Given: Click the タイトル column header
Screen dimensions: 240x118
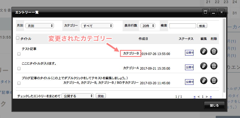Looking at the screenshot, I should coord(26,39).
